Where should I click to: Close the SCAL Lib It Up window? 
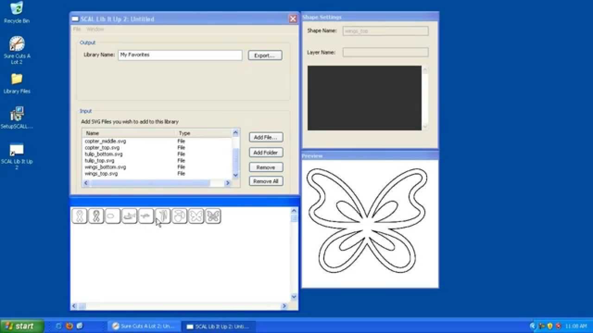[293, 19]
